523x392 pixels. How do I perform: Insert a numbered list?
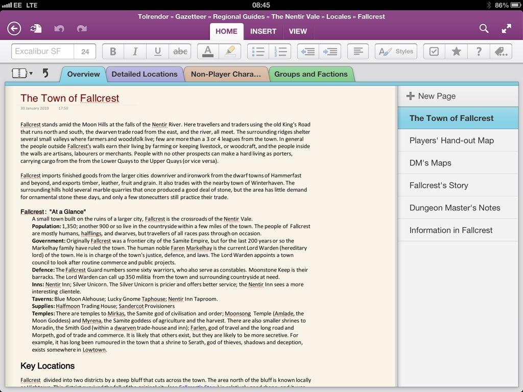280,52
